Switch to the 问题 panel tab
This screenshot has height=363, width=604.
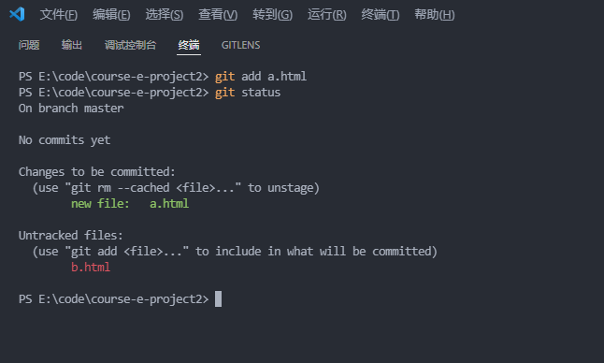pos(29,45)
